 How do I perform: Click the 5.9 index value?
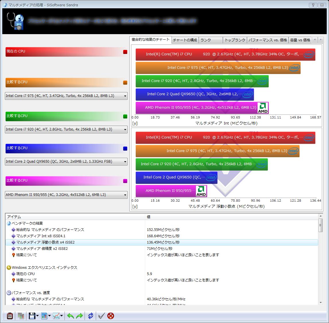pyautogui.click(x=149, y=274)
